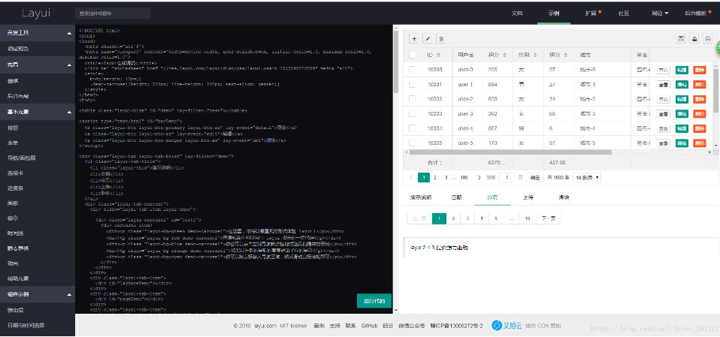Screen dimensions: 720x337
Task: Collapse the 组件示例 sidebar group
Action: click(x=37, y=294)
